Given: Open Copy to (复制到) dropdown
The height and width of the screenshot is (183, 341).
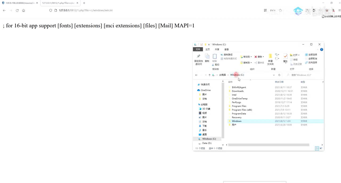Looking at the screenshot, I should pyautogui.click(x=246, y=63).
